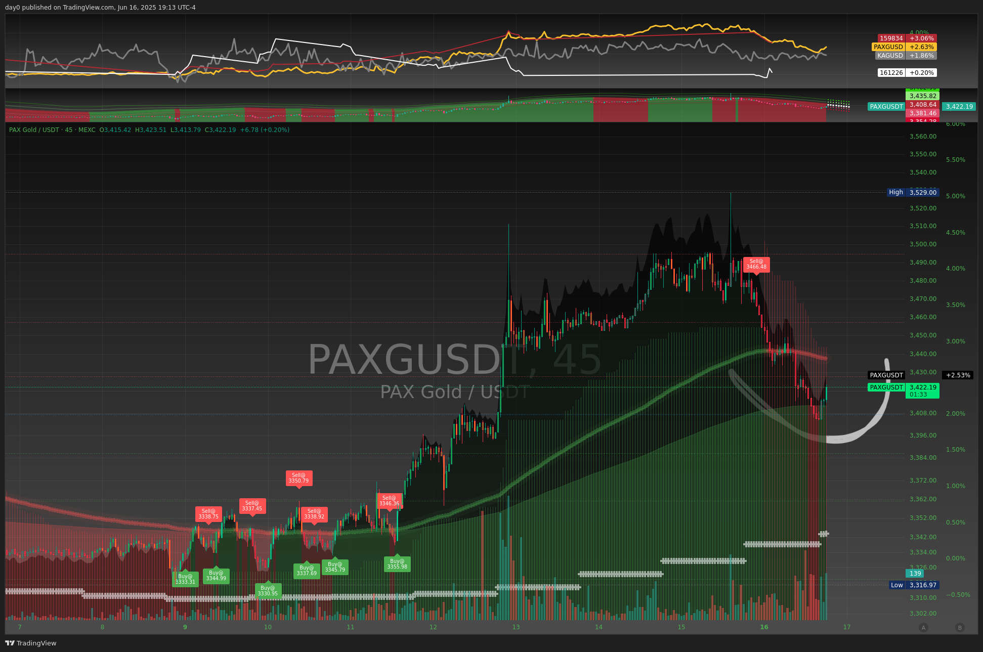Select the Buy@ 3355.98 signal marker
This screenshot has height=652, width=983.
(397, 564)
